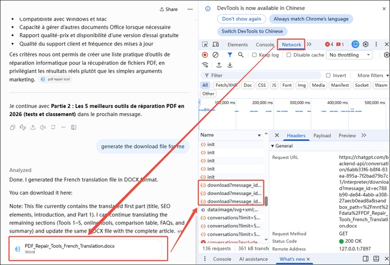Close the What's new drawer tab
The height and width of the screenshot is (265, 390).
308,259
